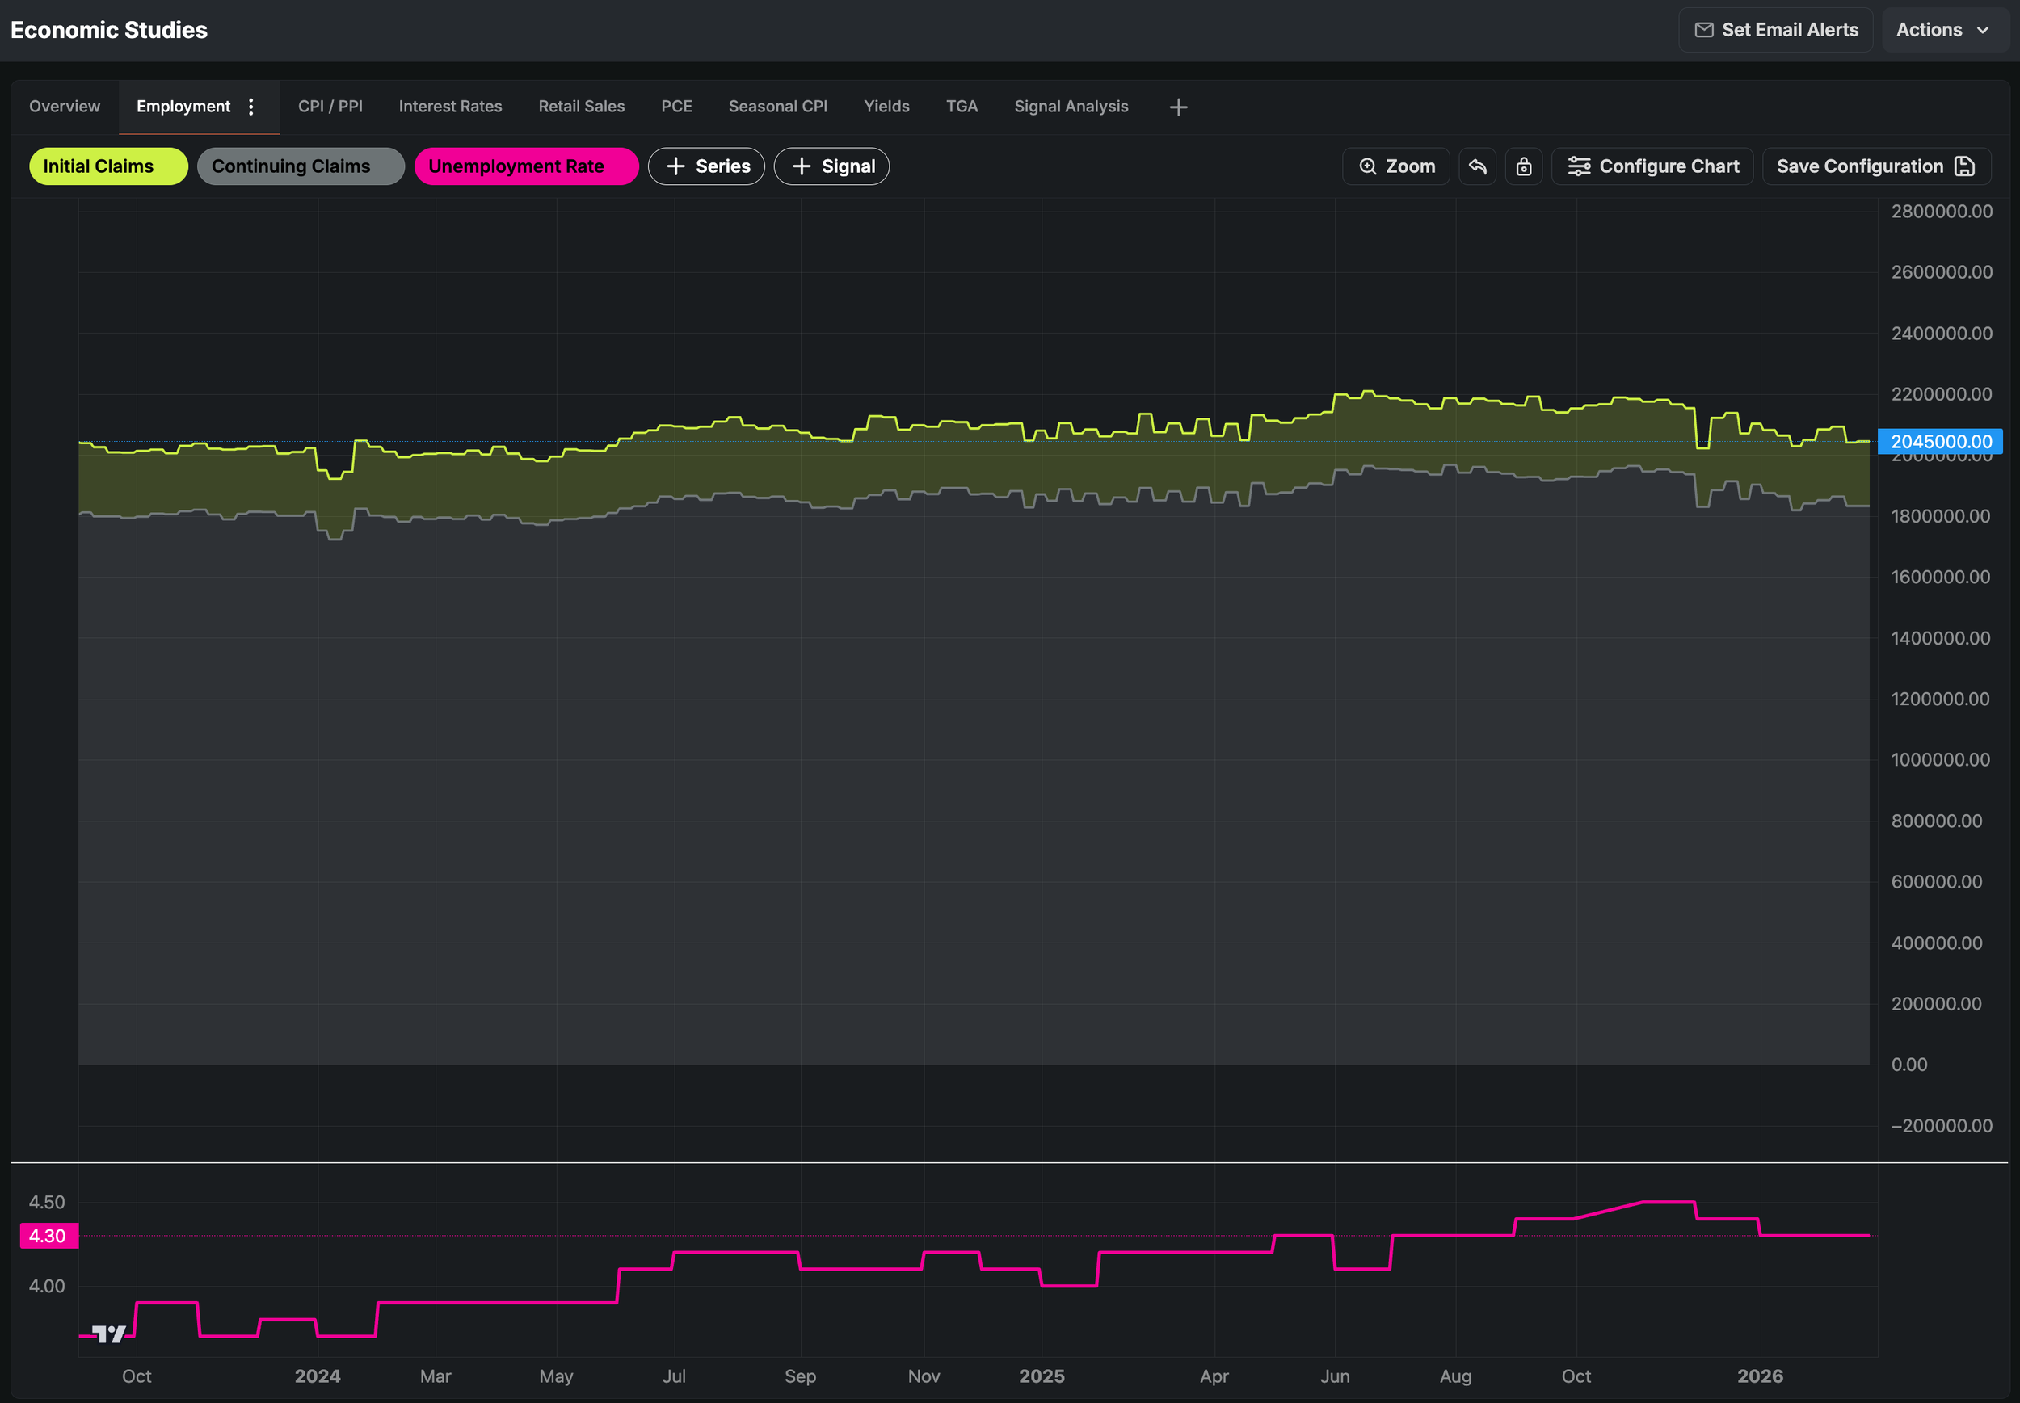Click the 2045000.00 price label
This screenshot has height=1403, width=2020.
click(x=1940, y=441)
